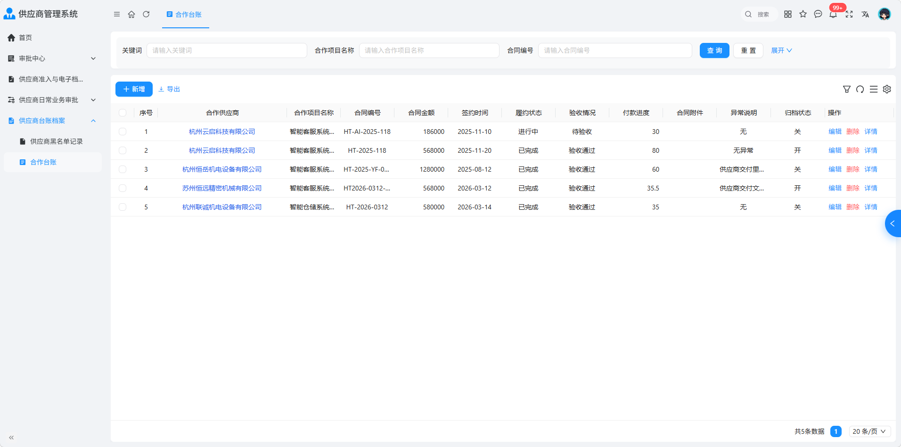Check the row 1 checkbox
The height and width of the screenshot is (447, 901).
(x=123, y=132)
